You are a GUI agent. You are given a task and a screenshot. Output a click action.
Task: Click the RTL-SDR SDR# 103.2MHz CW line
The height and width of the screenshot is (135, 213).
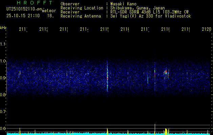click(x=149, y=12)
